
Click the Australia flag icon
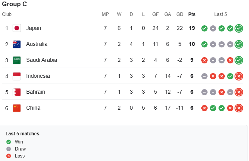coord(17,44)
